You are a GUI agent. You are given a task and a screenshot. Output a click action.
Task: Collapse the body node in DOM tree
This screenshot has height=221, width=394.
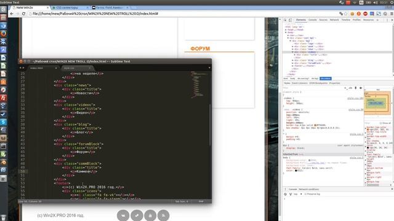click(x=286, y=33)
